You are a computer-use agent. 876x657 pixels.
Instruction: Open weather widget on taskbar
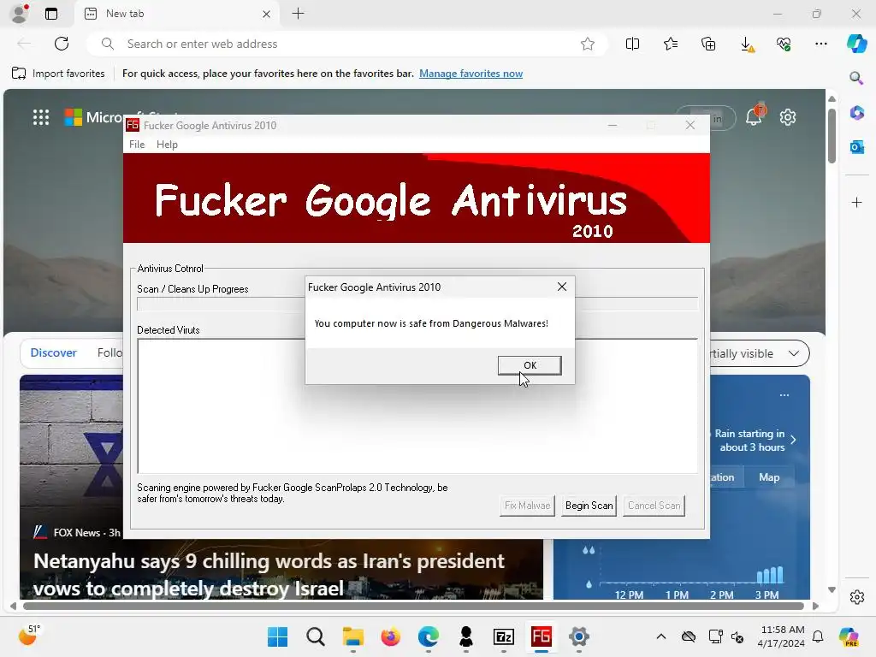coord(28,636)
